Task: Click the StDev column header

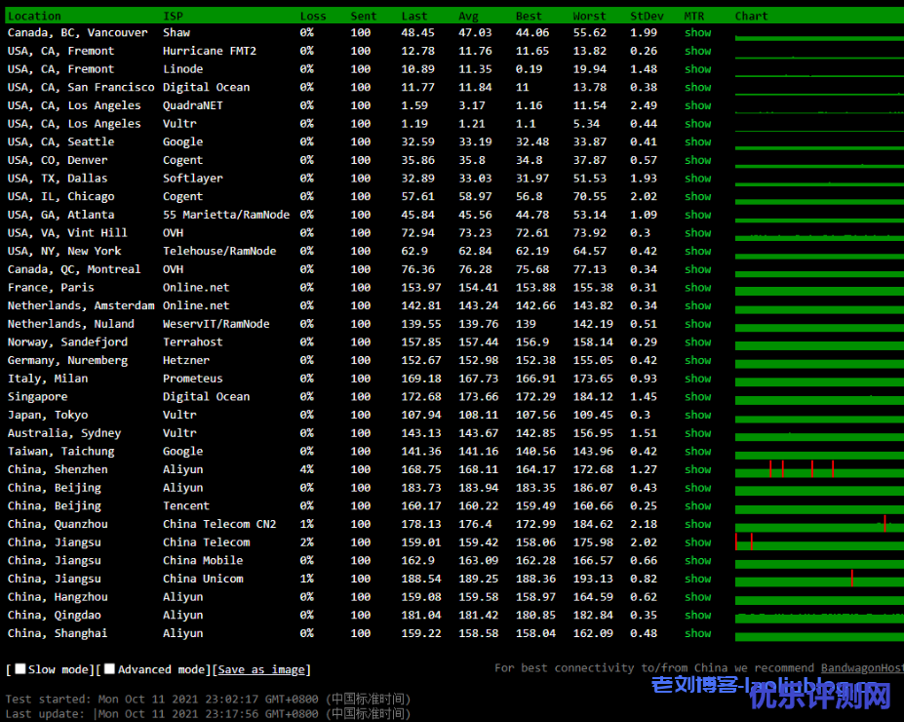Action: point(644,16)
